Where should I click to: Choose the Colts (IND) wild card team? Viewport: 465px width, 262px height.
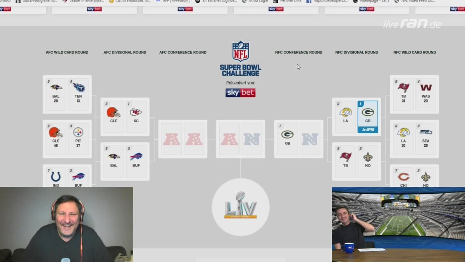[56, 177]
